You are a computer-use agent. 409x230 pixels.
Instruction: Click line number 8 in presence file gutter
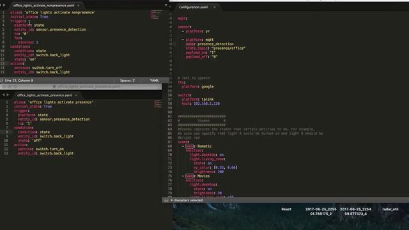click(7, 132)
